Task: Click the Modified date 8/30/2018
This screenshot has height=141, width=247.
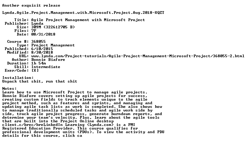Action: (x=42, y=52)
